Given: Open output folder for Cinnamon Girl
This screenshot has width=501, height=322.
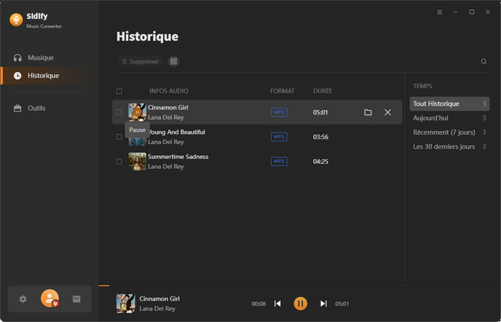Looking at the screenshot, I should [368, 112].
